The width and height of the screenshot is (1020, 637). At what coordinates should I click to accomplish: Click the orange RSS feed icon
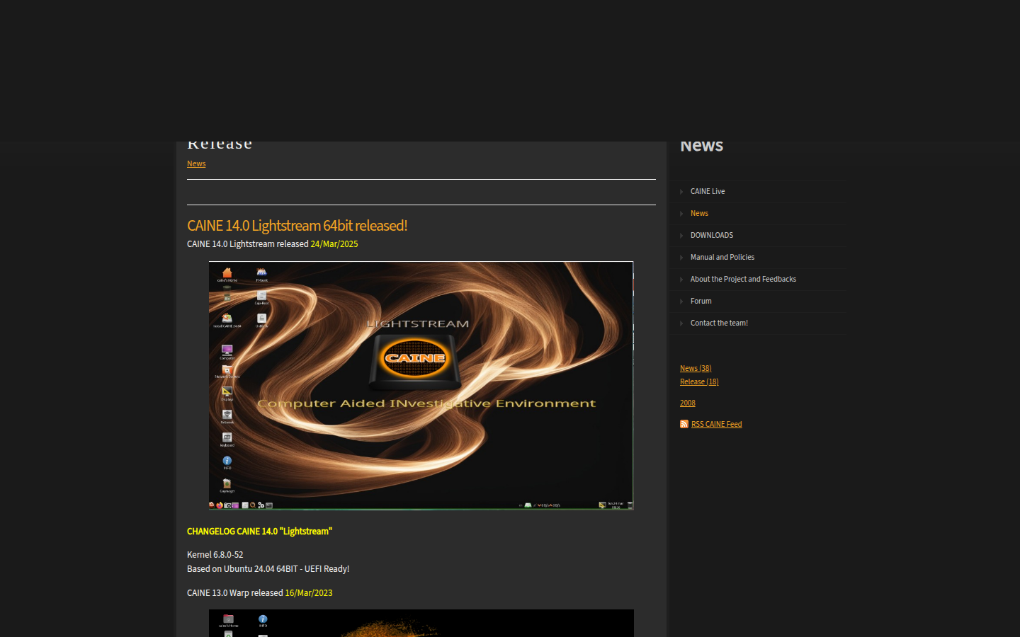(x=684, y=424)
